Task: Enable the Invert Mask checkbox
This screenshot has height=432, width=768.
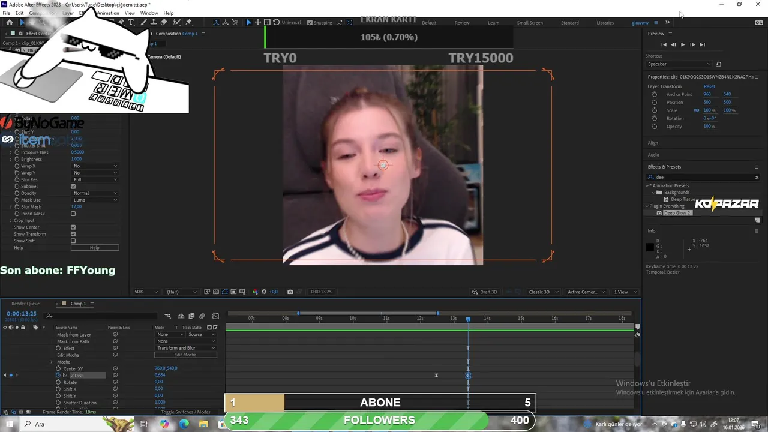Action: 73,214
